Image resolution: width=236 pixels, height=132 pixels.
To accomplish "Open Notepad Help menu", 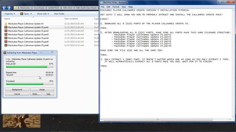I will (x=131, y=7).
